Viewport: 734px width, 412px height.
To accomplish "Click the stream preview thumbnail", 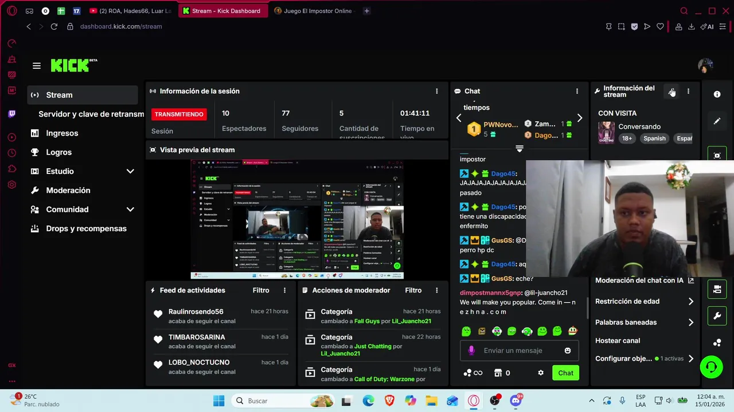I will tap(297, 220).
